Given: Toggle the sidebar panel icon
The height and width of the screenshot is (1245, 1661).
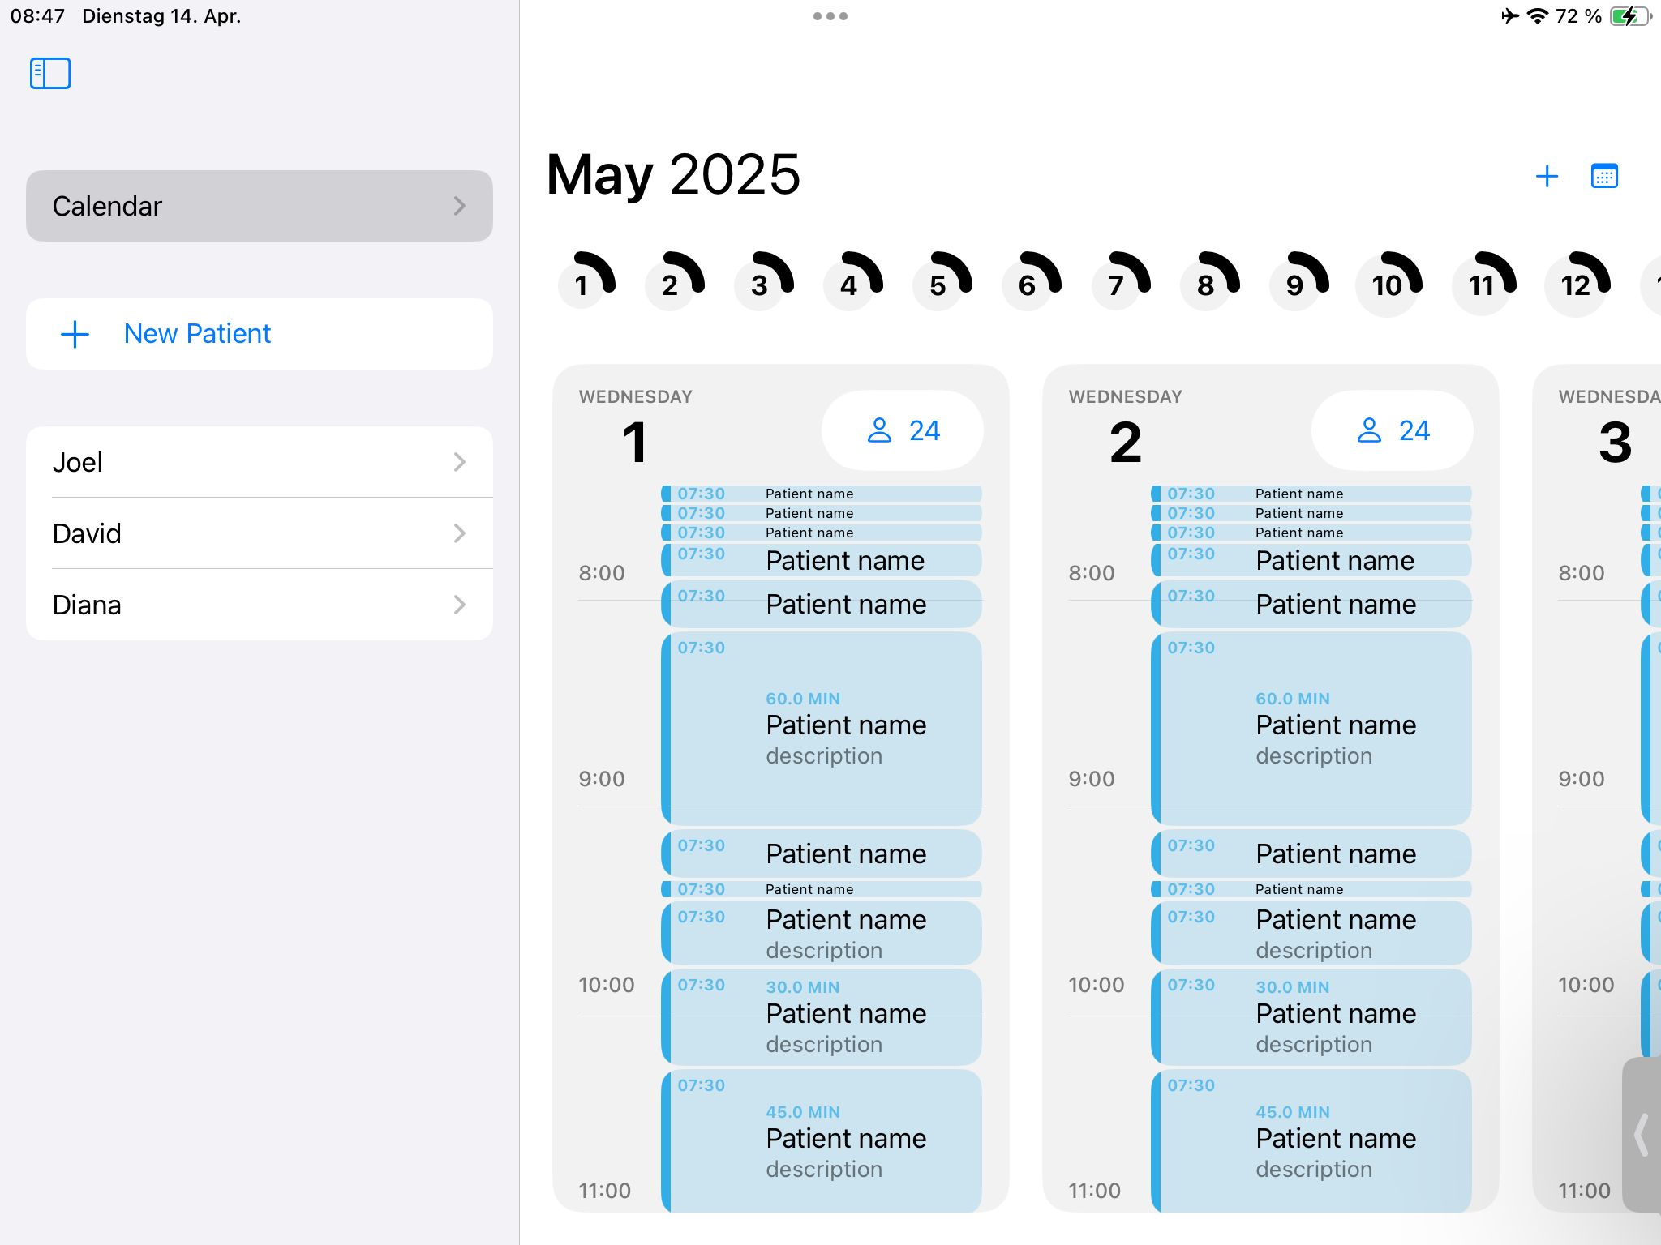Looking at the screenshot, I should [x=50, y=74].
